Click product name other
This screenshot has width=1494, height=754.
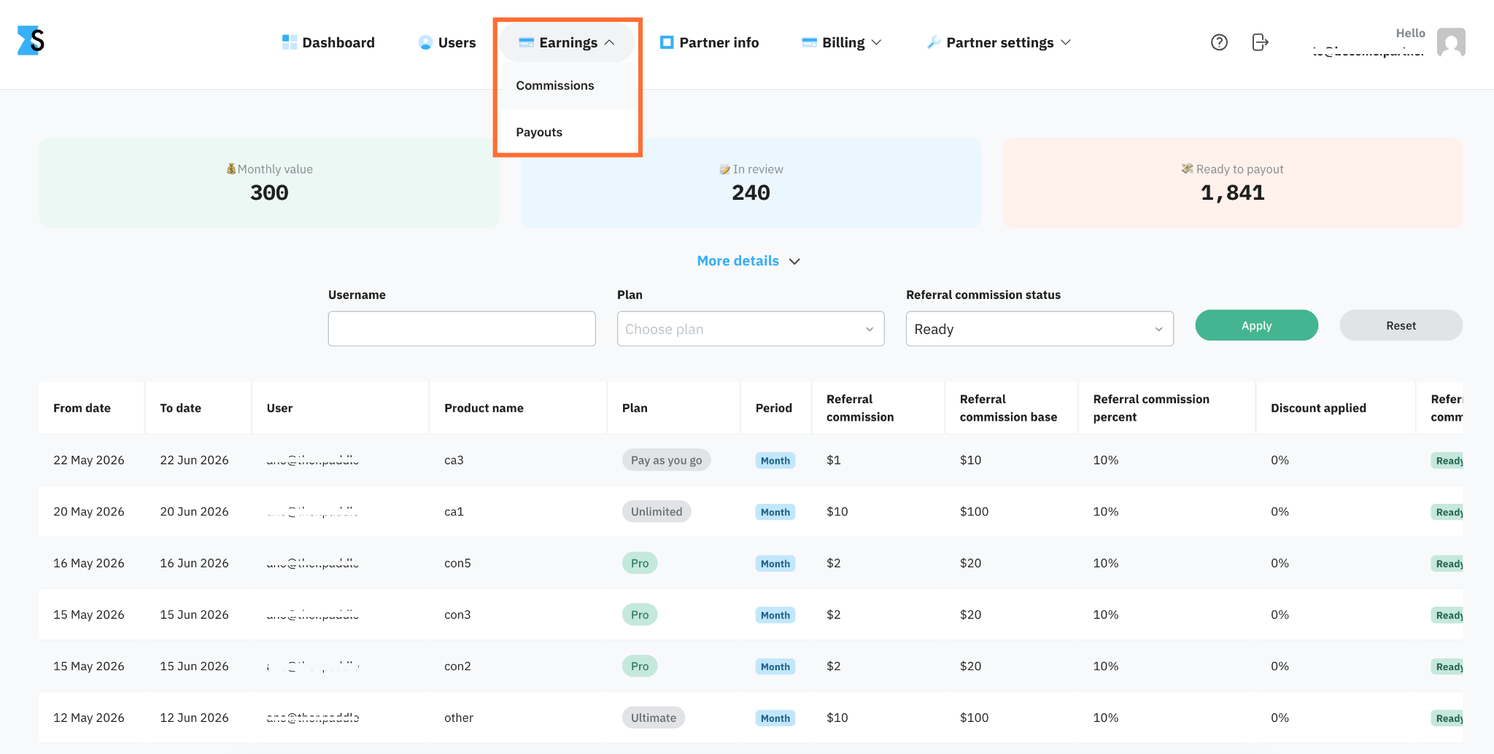pyautogui.click(x=459, y=718)
